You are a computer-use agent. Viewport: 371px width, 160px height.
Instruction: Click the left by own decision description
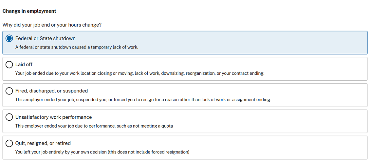click(102, 152)
